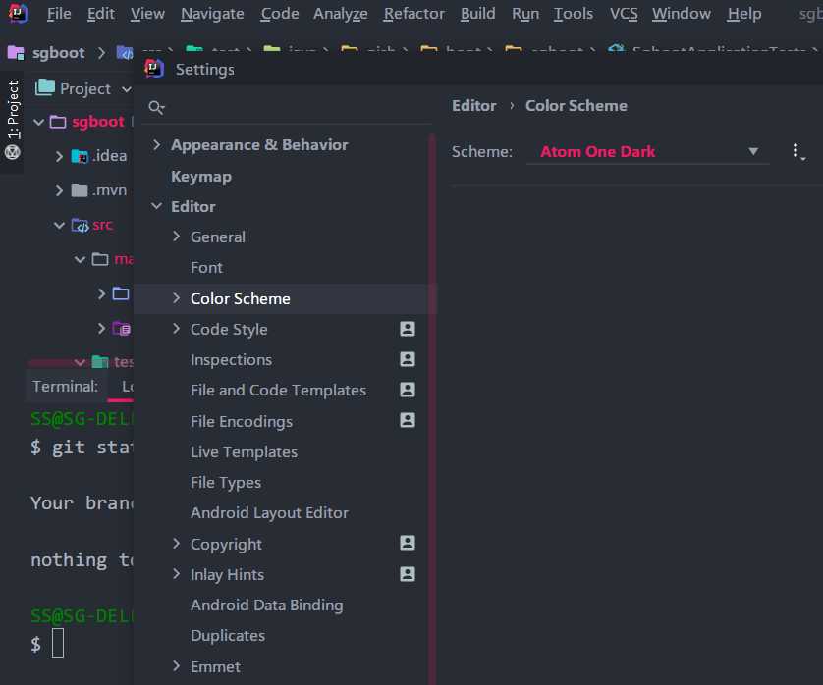Click the Settings search magnifier icon
This screenshot has width=823, height=685.
click(156, 108)
